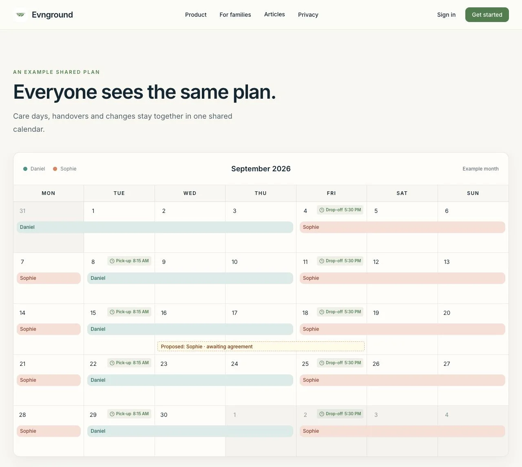Click the clock icon on the 18th's Drop-off chip
Image resolution: width=522 pixels, height=467 pixels.
click(322, 312)
